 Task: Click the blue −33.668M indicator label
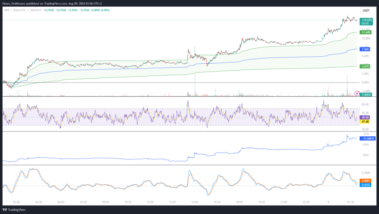368,138
